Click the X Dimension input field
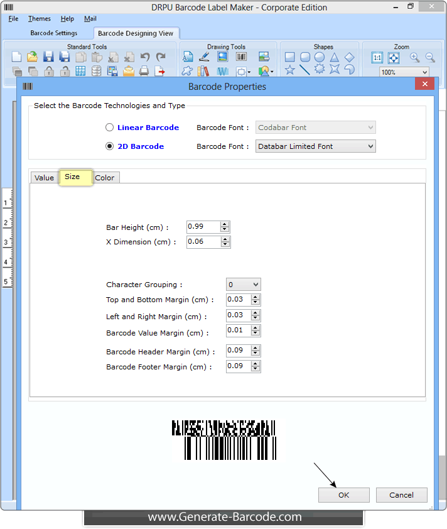Screen dimensions: 447x529 (x=203, y=242)
